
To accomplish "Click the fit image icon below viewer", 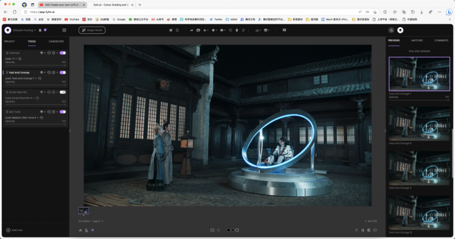I will click(212, 230).
